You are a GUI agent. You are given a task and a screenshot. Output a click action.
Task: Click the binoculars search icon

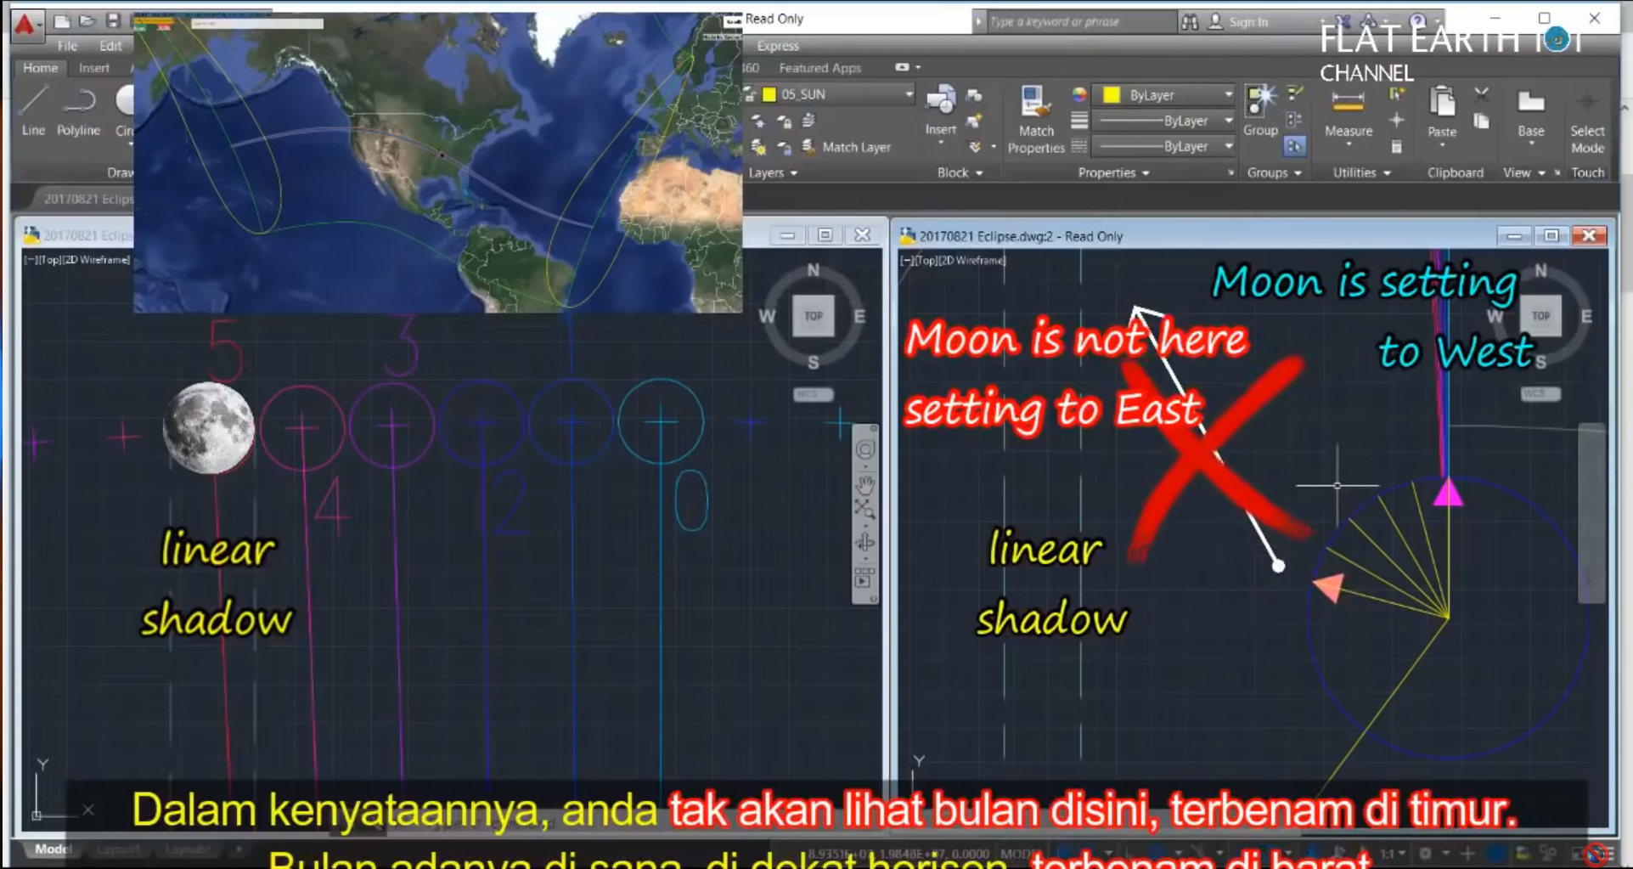1190,22
